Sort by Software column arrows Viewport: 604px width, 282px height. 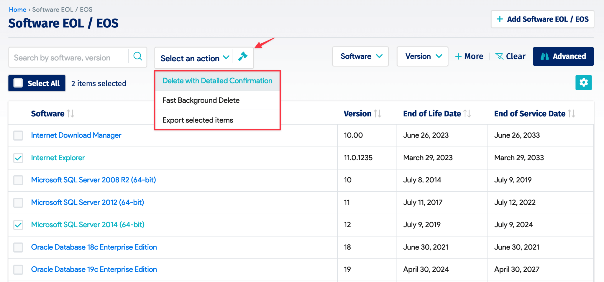coord(70,113)
